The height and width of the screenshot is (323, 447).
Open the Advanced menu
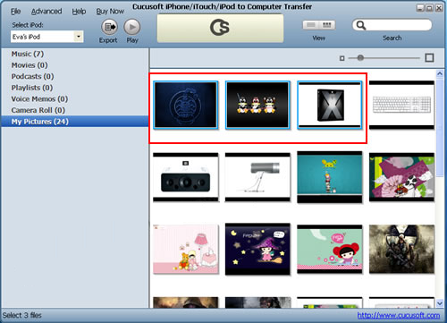[46, 12]
